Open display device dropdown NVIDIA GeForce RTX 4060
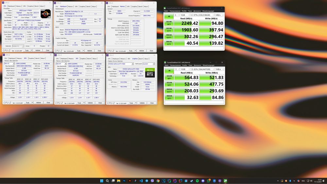 tap(121, 64)
